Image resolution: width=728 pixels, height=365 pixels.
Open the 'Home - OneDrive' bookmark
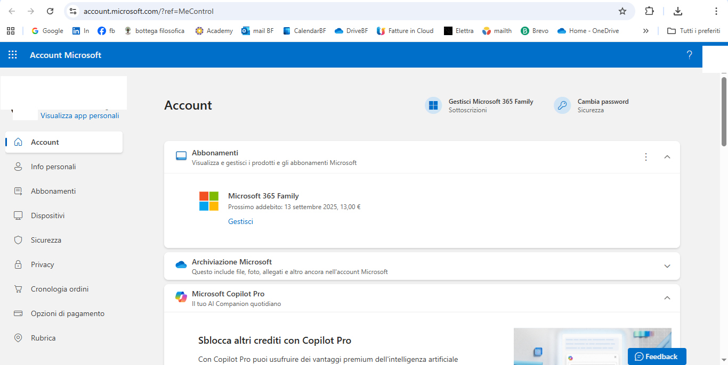click(x=588, y=31)
